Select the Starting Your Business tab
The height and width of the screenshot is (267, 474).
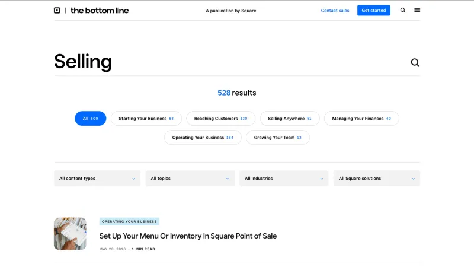146,118
